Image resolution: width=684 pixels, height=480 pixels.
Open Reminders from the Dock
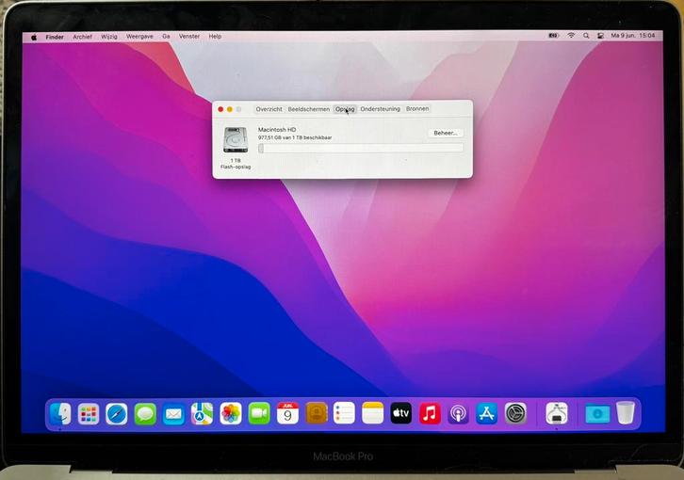pyautogui.click(x=344, y=413)
